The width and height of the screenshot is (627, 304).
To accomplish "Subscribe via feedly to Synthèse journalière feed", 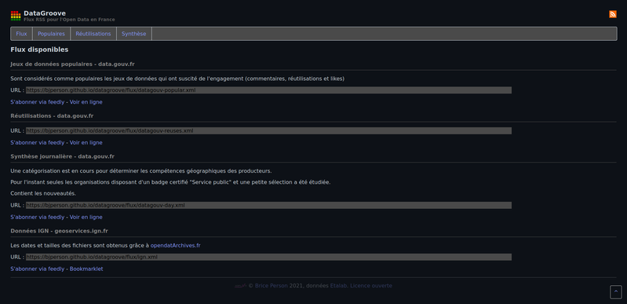I will (37, 217).
